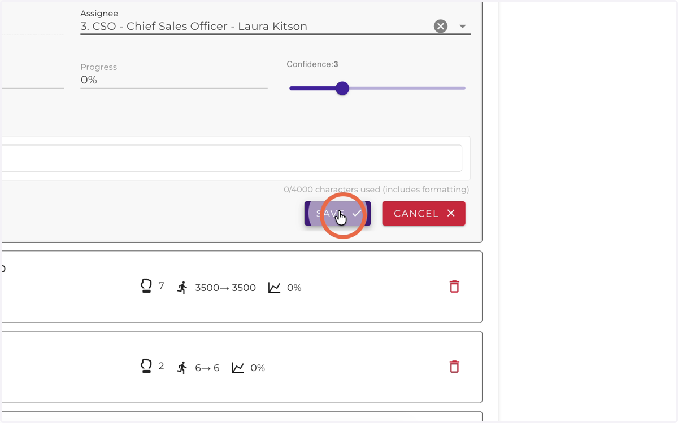Click the Save button
Image resolution: width=678 pixels, height=423 pixels.
click(x=337, y=214)
